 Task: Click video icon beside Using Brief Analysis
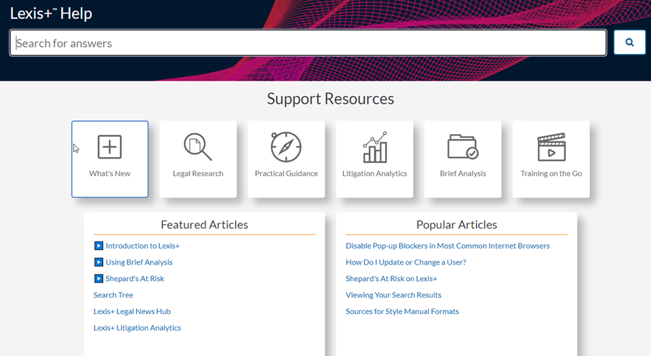point(98,262)
